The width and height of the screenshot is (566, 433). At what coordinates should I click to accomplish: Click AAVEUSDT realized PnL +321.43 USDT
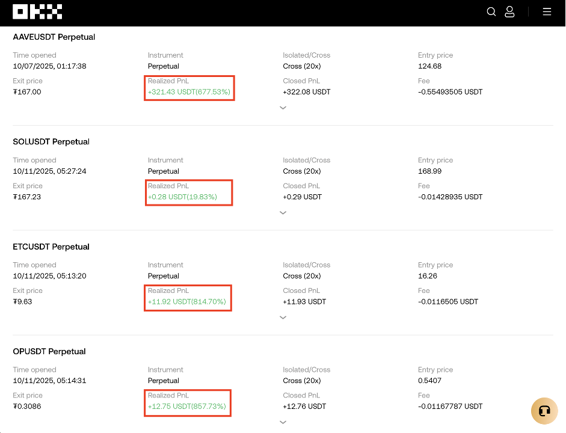tap(189, 92)
